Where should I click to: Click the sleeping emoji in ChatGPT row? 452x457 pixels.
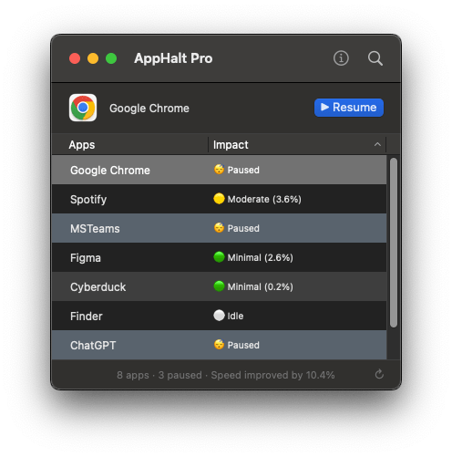click(x=219, y=345)
